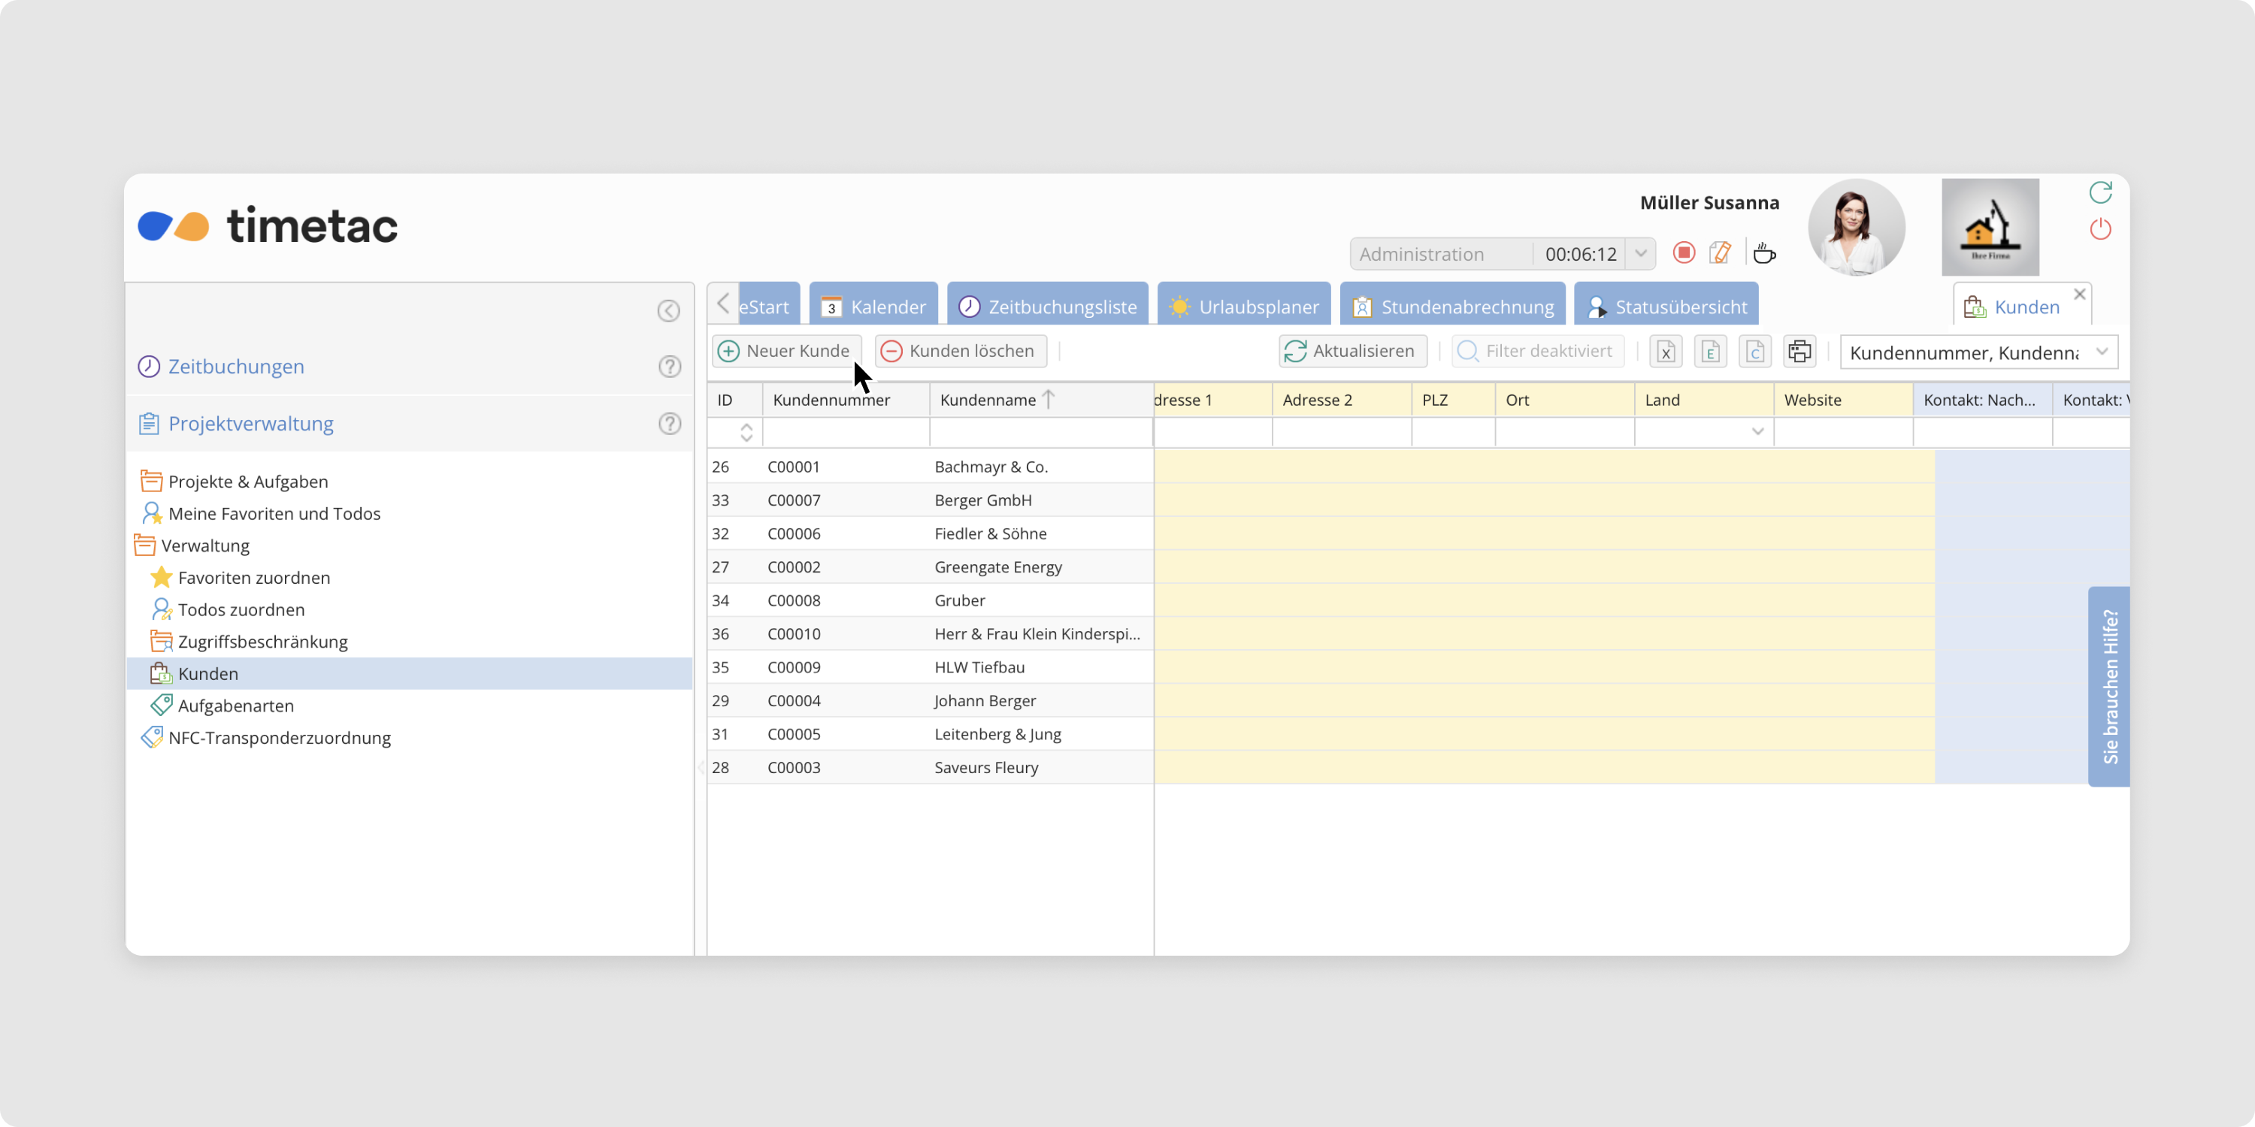This screenshot has width=2255, height=1127.
Task: Toggle the Filter deaktiviert button
Action: 1537,351
